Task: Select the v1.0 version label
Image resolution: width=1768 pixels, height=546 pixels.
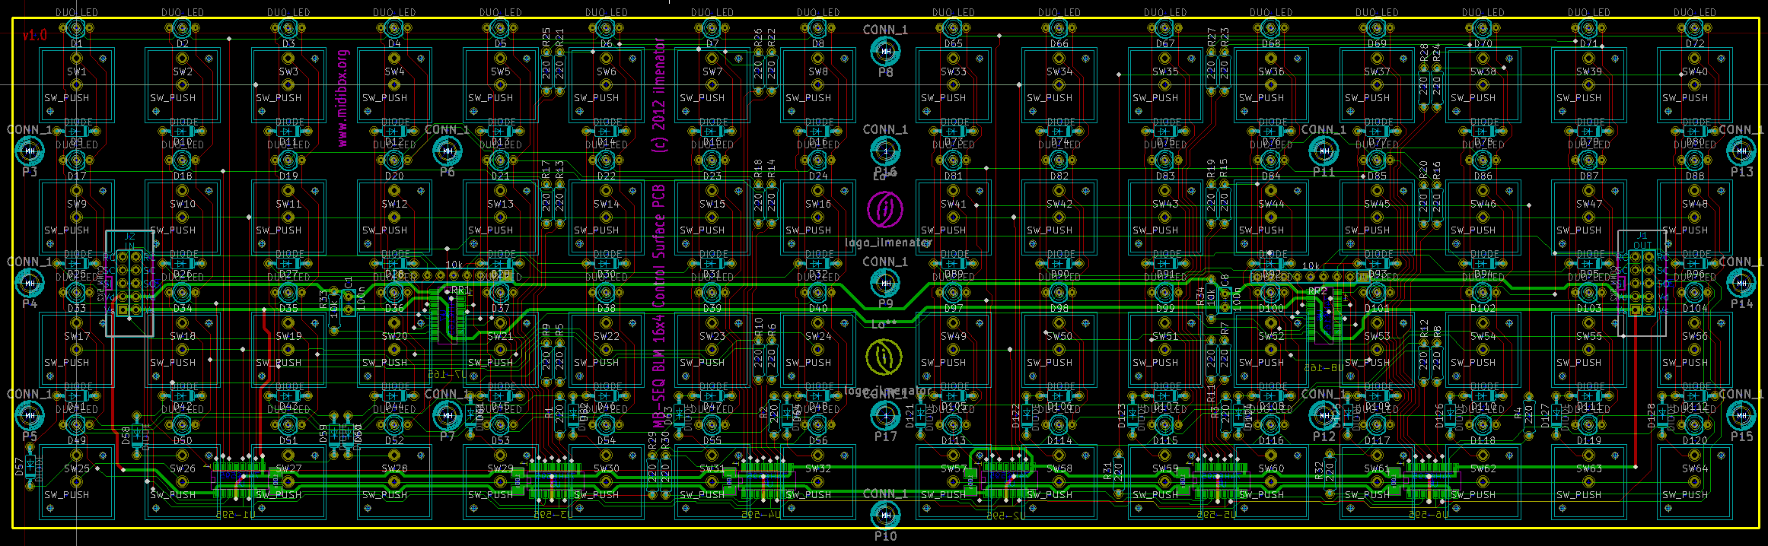Action: pyautogui.click(x=34, y=36)
